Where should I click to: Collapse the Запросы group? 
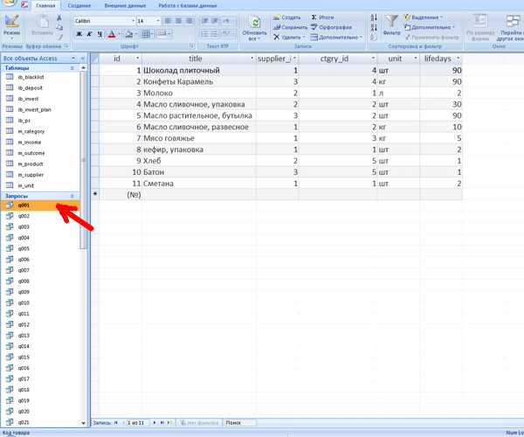click(x=72, y=196)
